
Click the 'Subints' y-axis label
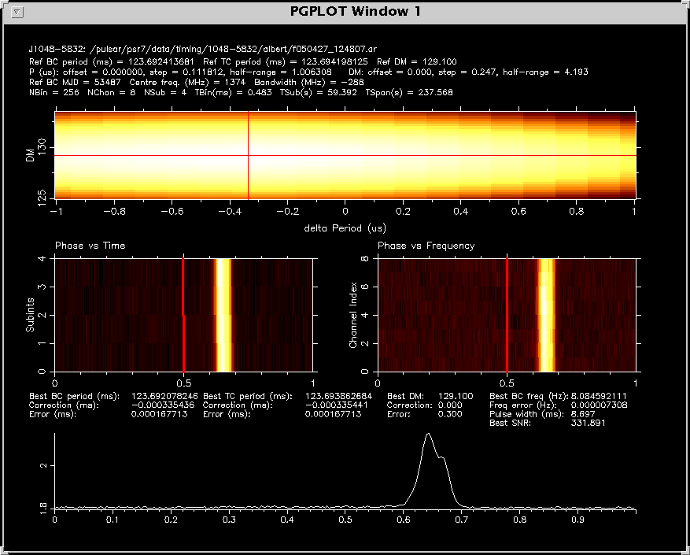(30, 315)
